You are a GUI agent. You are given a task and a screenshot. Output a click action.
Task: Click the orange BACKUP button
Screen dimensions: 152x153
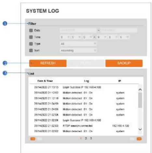pyautogui.click(x=124, y=63)
